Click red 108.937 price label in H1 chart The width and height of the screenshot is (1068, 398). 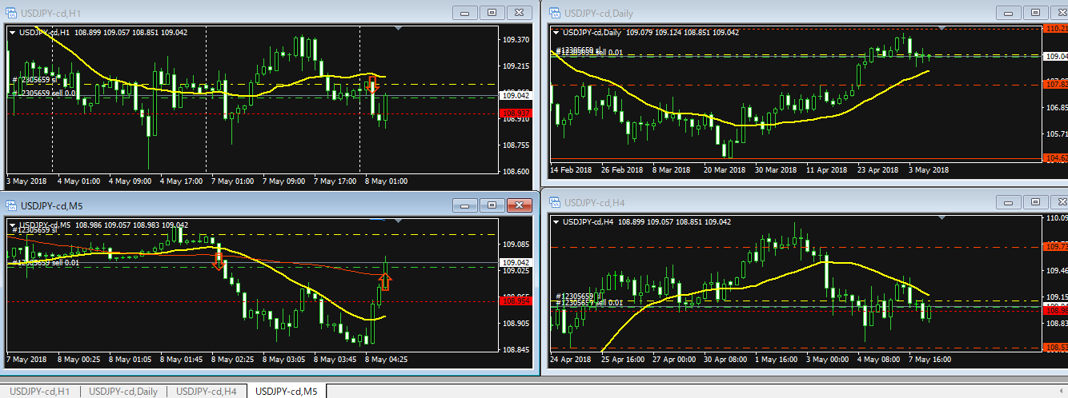coord(514,113)
